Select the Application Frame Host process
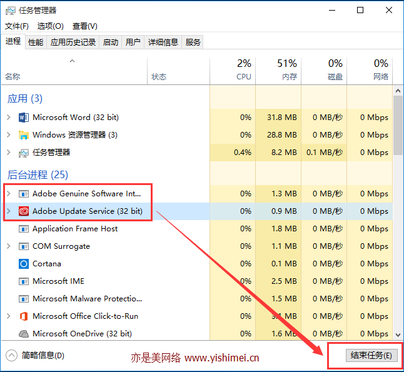This screenshot has height=372, width=404. 197,229
